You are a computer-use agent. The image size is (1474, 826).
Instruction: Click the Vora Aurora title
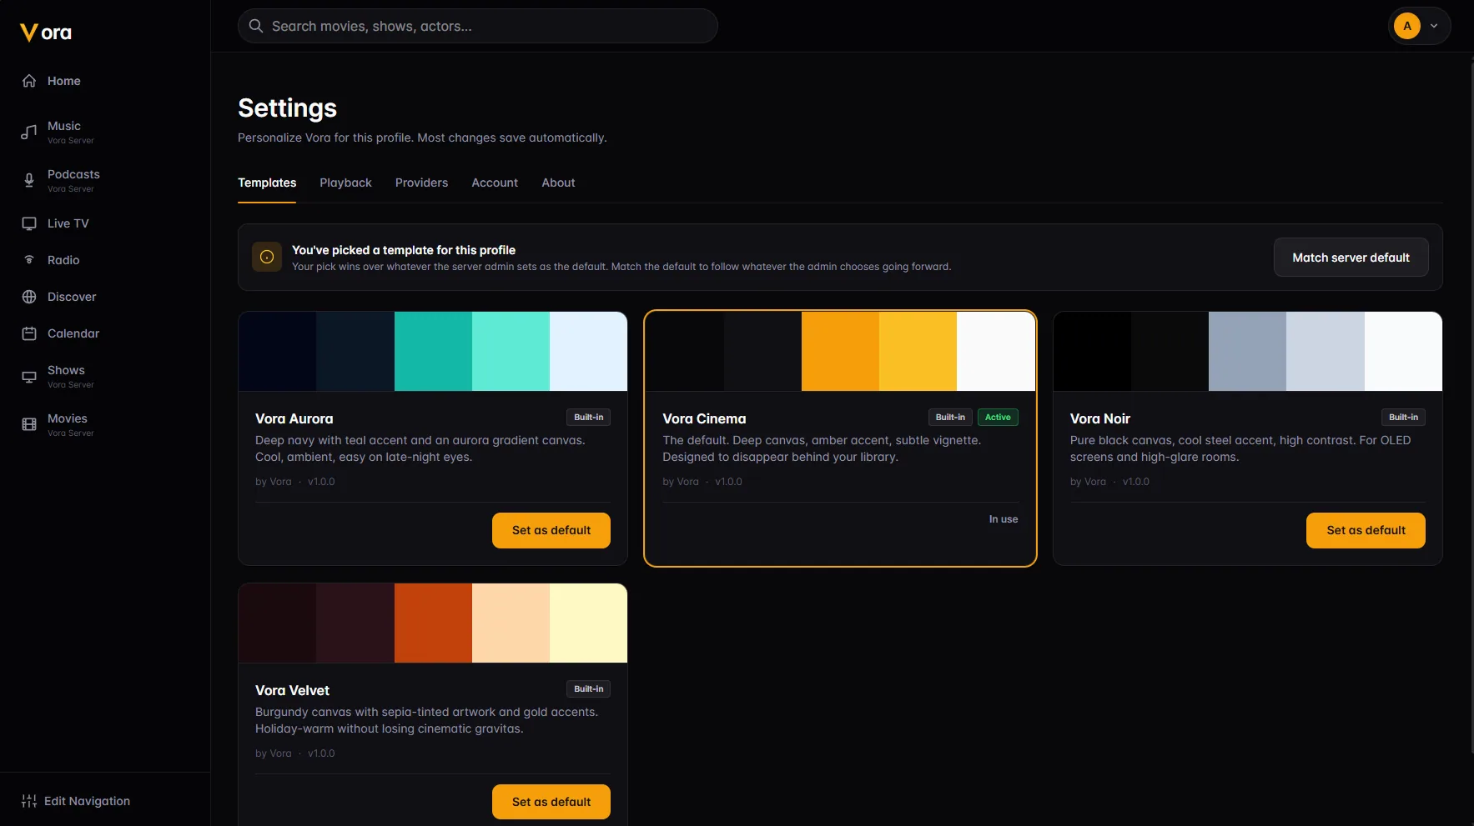(x=294, y=418)
